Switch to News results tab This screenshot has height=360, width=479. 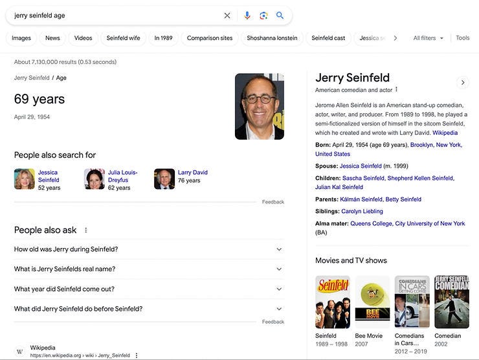pos(52,38)
